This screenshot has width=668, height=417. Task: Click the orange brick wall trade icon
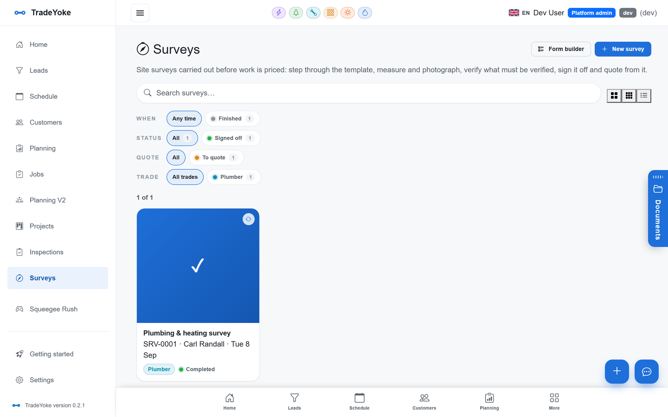pyautogui.click(x=330, y=13)
